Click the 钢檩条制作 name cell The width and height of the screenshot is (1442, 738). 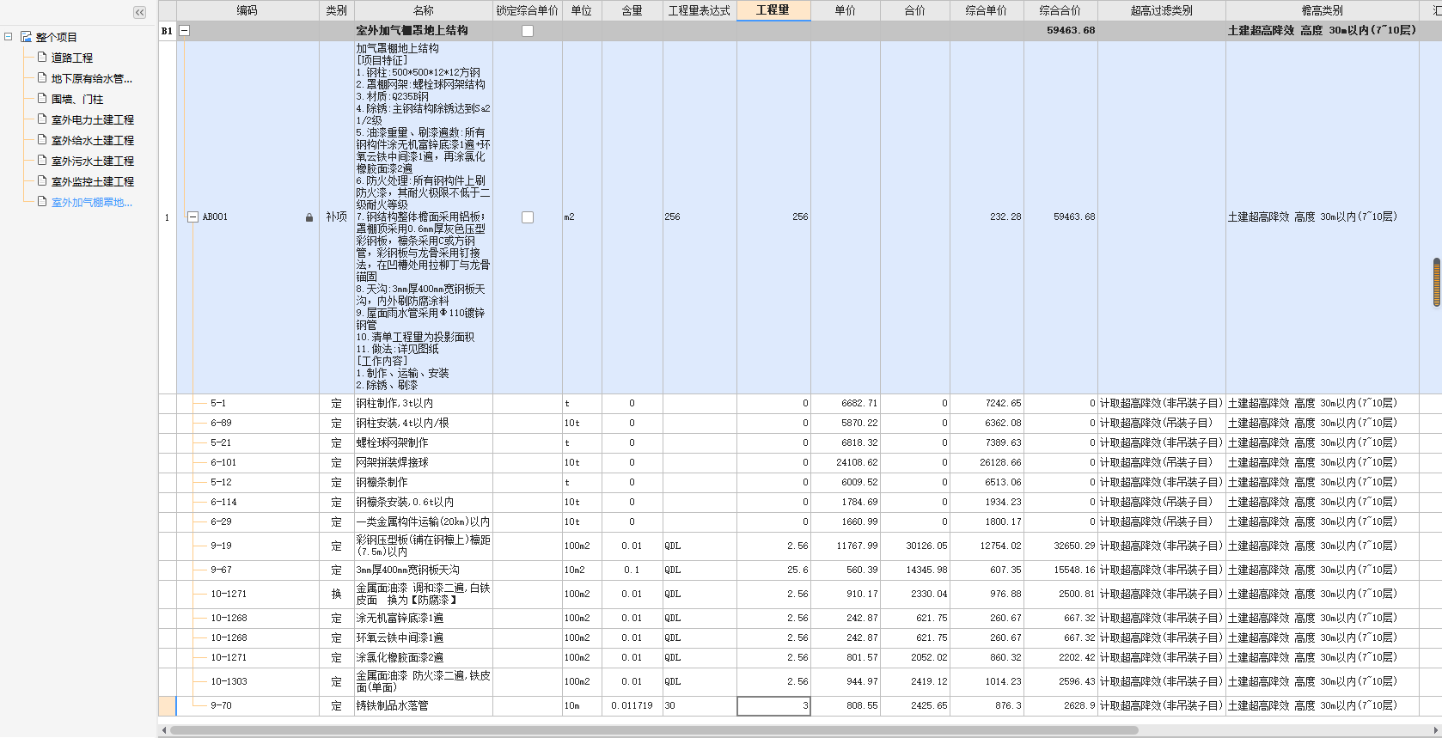click(424, 482)
